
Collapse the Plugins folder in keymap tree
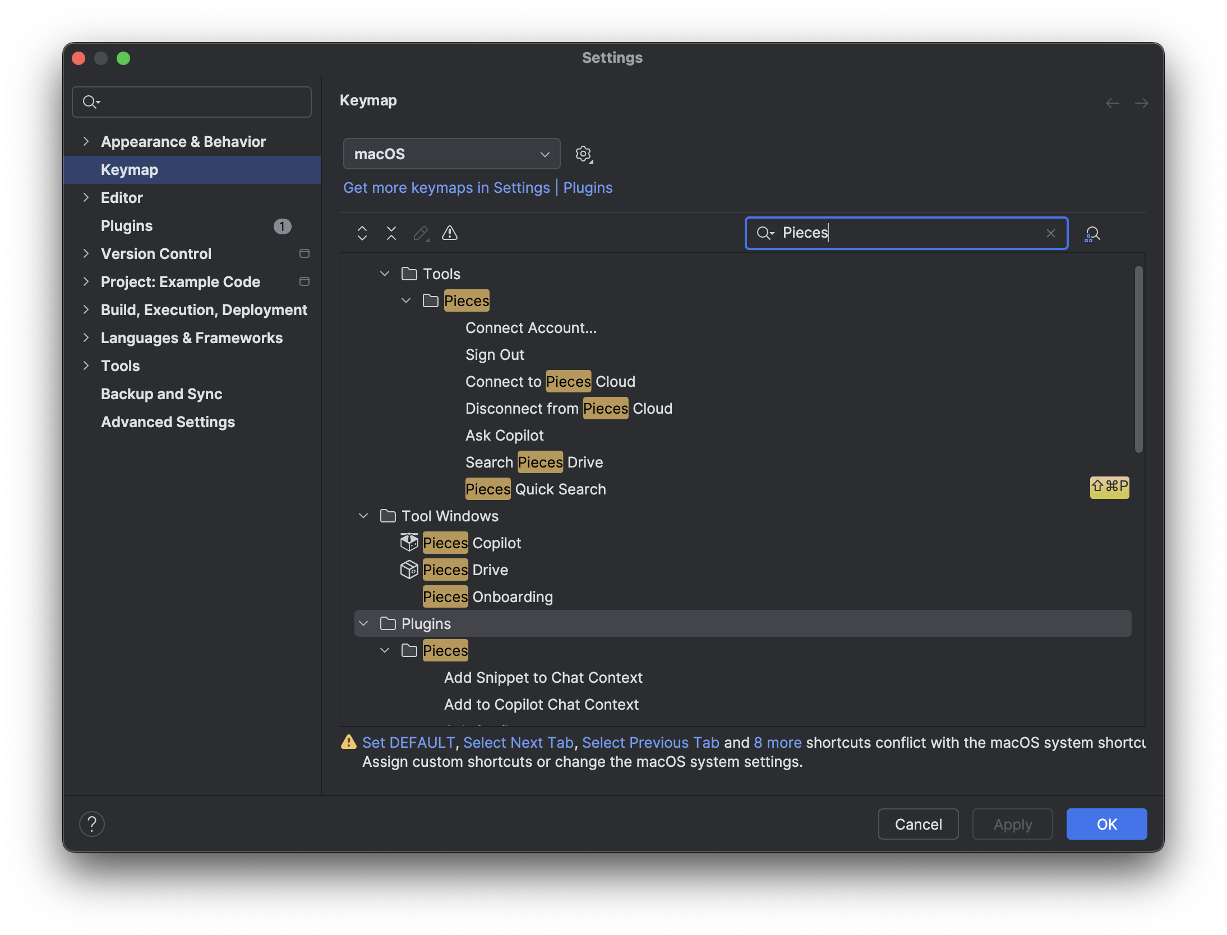(x=363, y=623)
